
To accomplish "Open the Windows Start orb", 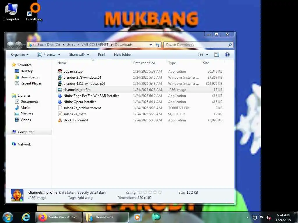I will [x=8, y=217].
